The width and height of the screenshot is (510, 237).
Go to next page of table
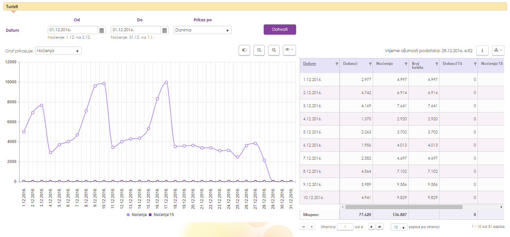coord(371,227)
